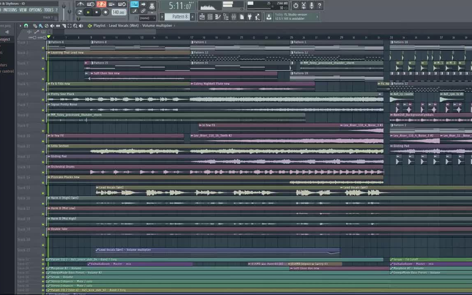This screenshot has height=295, width=472.
Task: Expand the news panel arrow
Action: 317,17
